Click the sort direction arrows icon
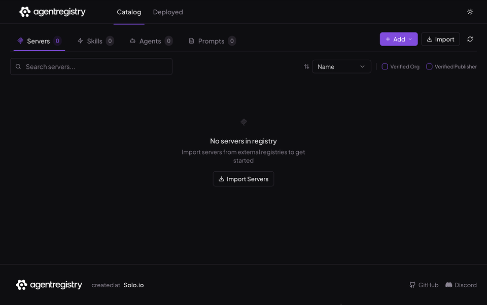The image size is (487, 305). coord(306,66)
